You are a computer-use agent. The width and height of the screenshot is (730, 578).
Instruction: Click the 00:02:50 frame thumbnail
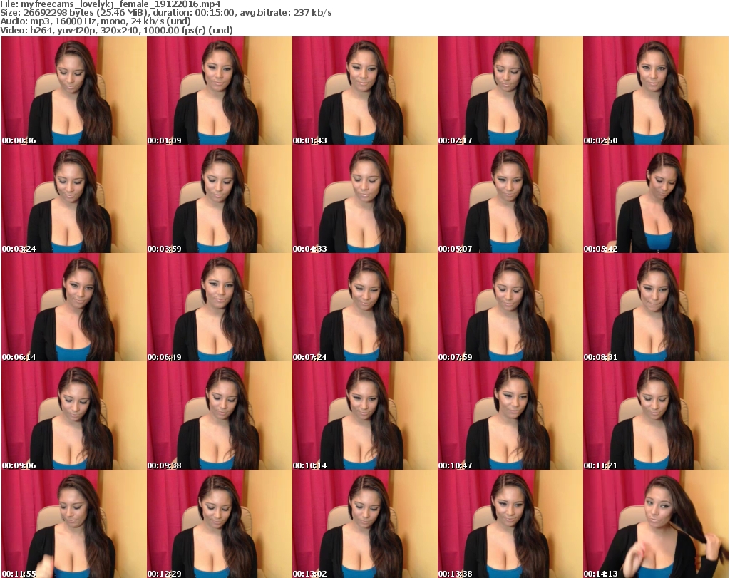(x=655, y=91)
